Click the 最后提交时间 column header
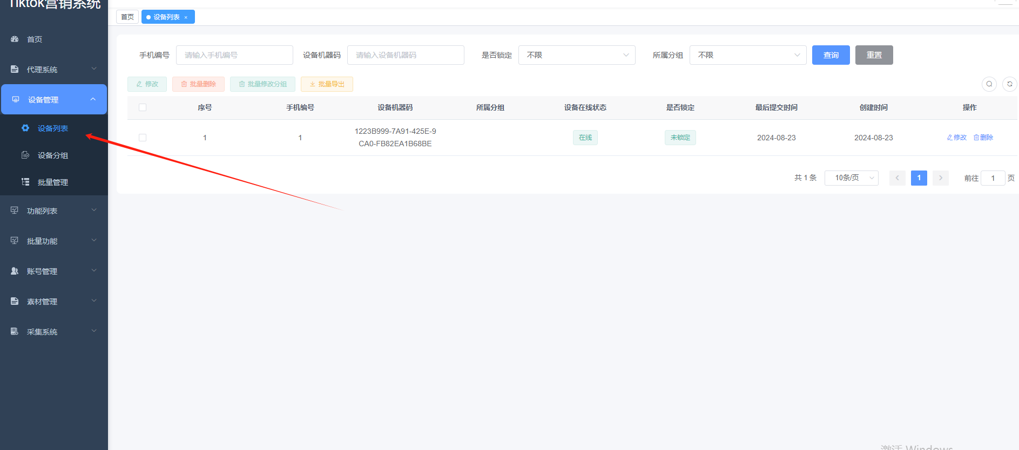The width and height of the screenshot is (1019, 450). coord(777,107)
